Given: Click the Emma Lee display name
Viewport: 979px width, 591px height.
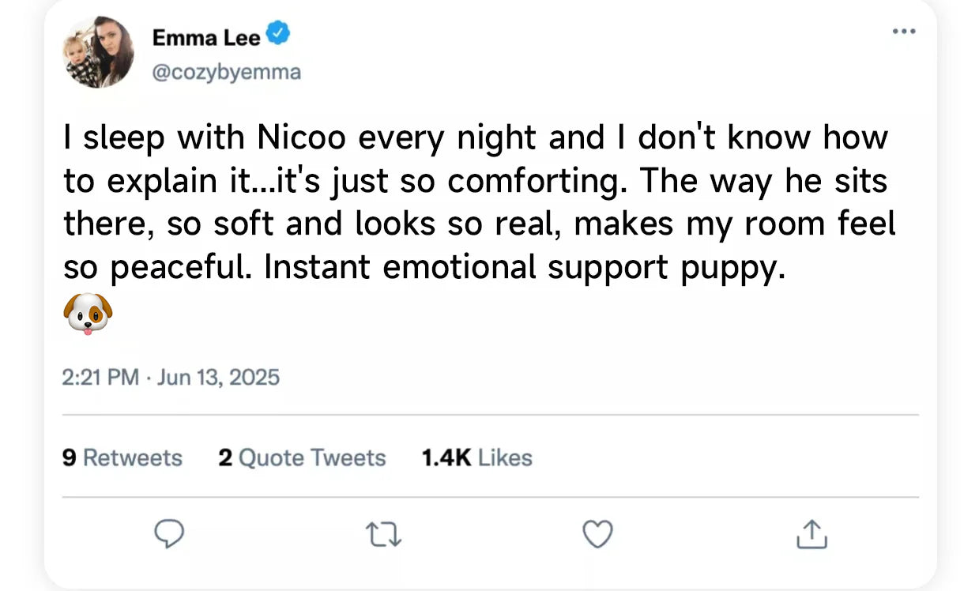Looking at the screenshot, I should [205, 36].
